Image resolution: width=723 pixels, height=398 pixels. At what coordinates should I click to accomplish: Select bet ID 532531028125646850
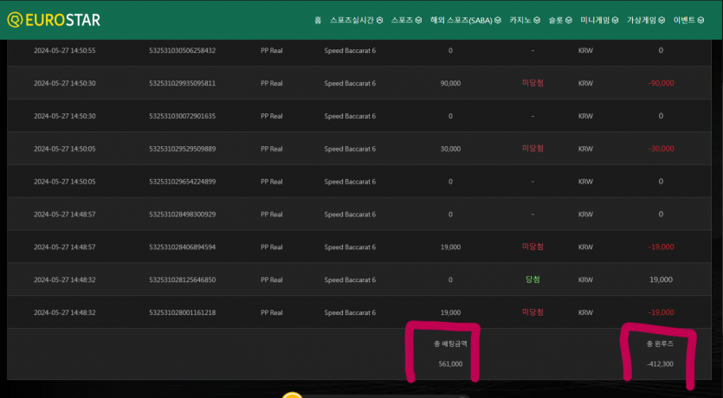pyautogui.click(x=182, y=279)
